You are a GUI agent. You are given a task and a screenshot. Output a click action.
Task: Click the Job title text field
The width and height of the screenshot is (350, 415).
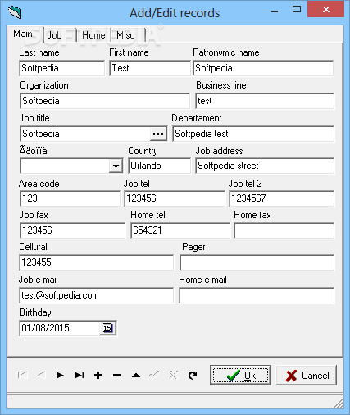pyautogui.click(x=85, y=134)
